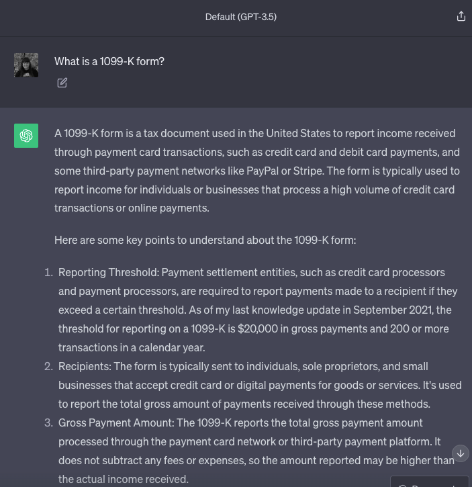Click the user profile avatar picture

tap(26, 65)
